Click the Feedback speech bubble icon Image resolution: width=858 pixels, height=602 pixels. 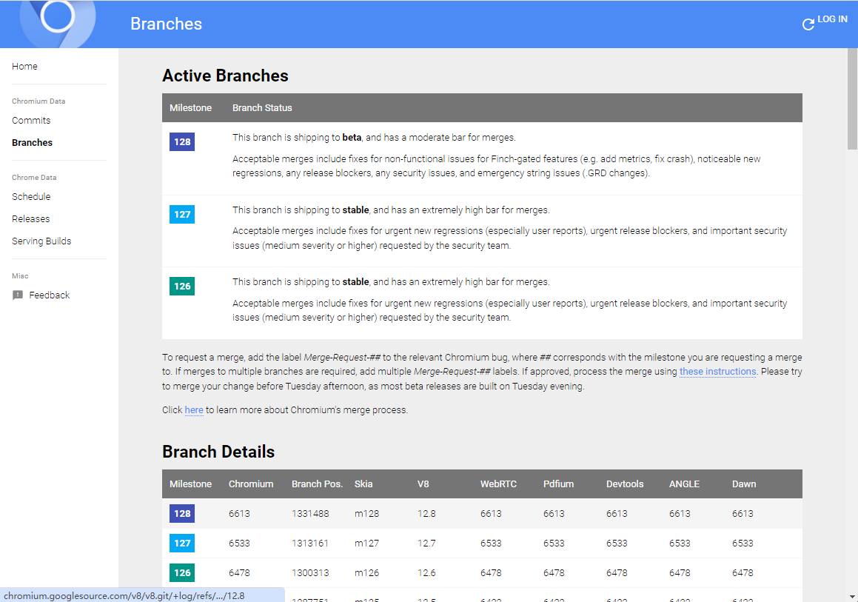coord(18,295)
